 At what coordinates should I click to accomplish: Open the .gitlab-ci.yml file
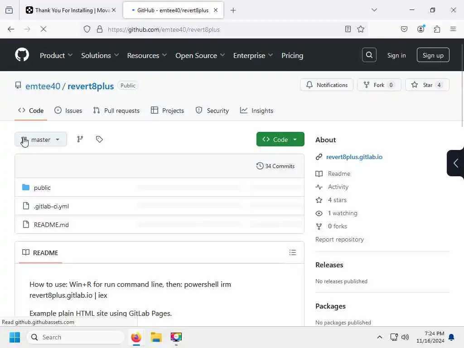click(x=51, y=206)
